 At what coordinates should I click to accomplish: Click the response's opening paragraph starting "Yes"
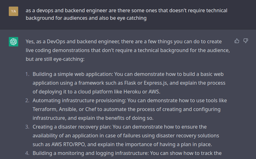(x=128, y=50)
